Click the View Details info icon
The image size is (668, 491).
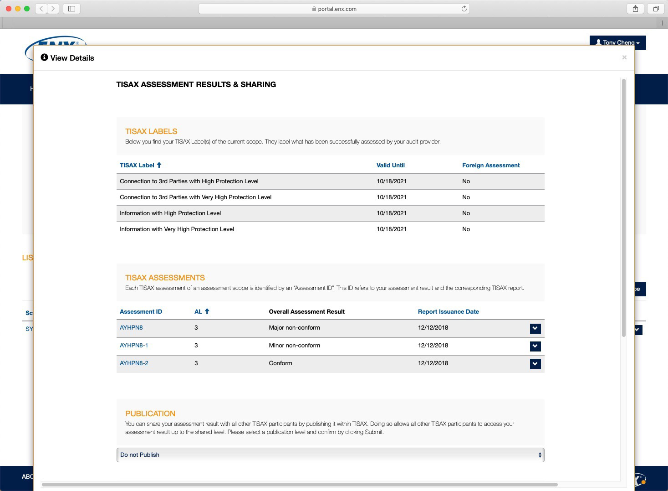pos(44,57)
